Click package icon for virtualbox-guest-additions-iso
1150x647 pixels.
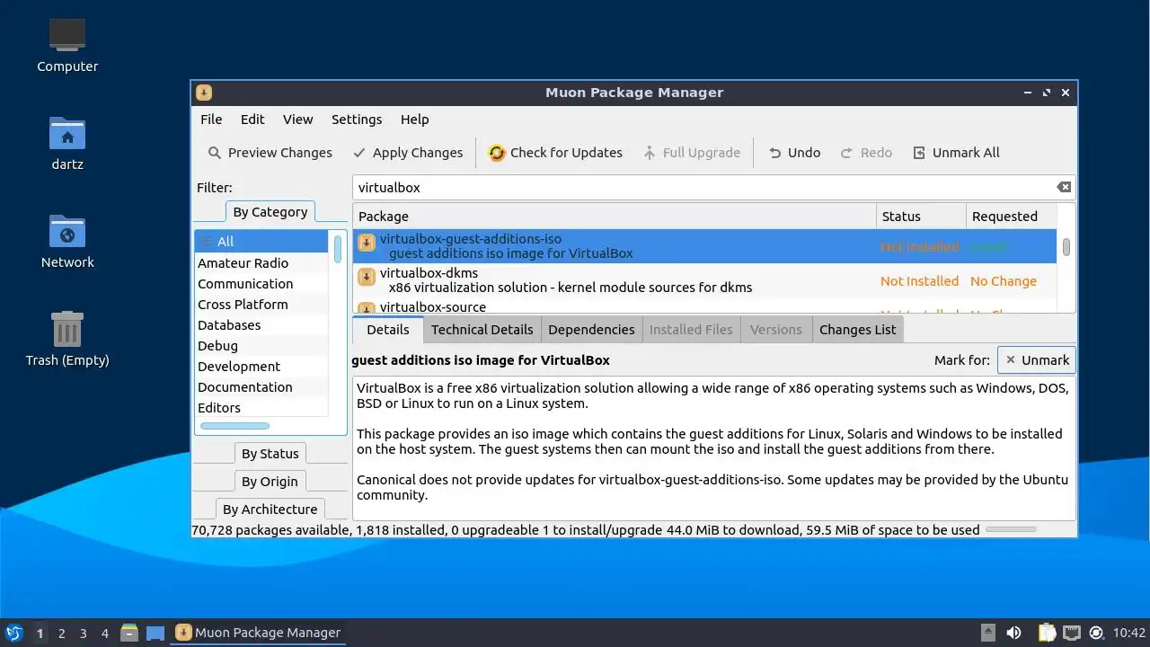[x=367, y=243]
